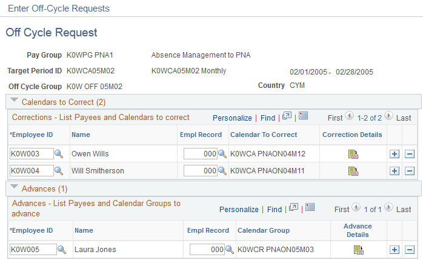Image resolution: width=423 pixels, height=260 pixels.
Task: Look up Employee ID for K0W003
Action: (59, 154)
